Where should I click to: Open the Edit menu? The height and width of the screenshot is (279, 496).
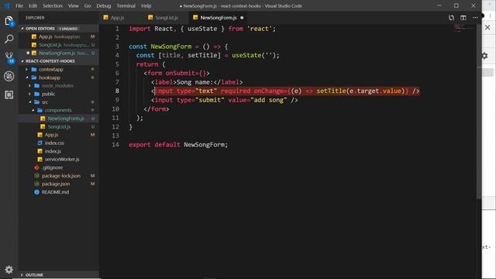click(x=33, y=5)
